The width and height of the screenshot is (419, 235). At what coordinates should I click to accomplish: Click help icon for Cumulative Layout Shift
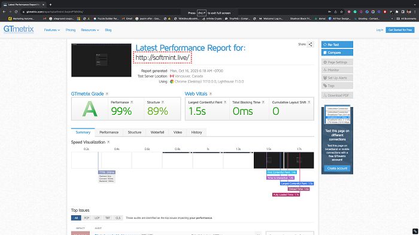[x=309, y=102]
